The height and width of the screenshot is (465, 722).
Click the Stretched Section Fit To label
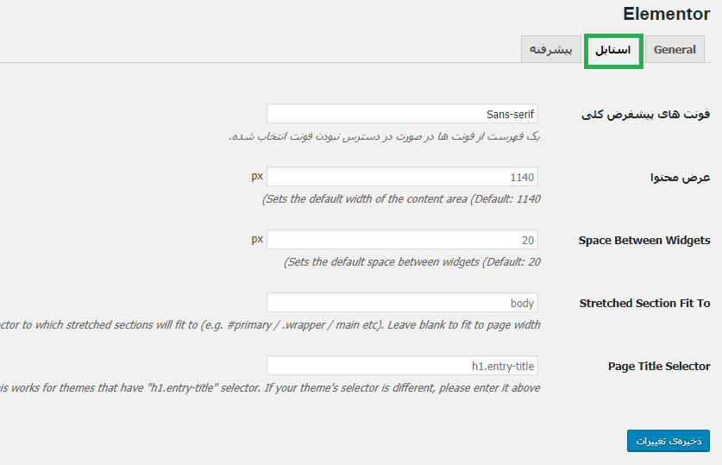pyautogui.click(x=644, y=304)
